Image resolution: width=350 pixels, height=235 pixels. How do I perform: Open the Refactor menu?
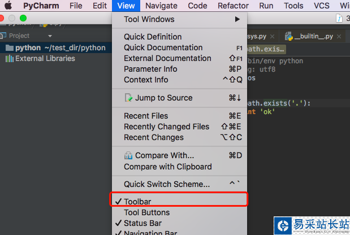click(233, 6)
